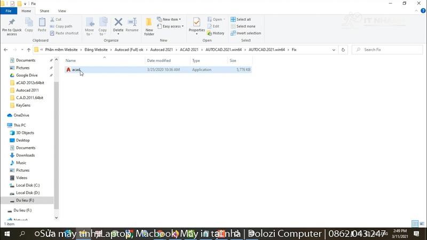Open the Downloads folder
427x240 pixels.
coord(25,155)
